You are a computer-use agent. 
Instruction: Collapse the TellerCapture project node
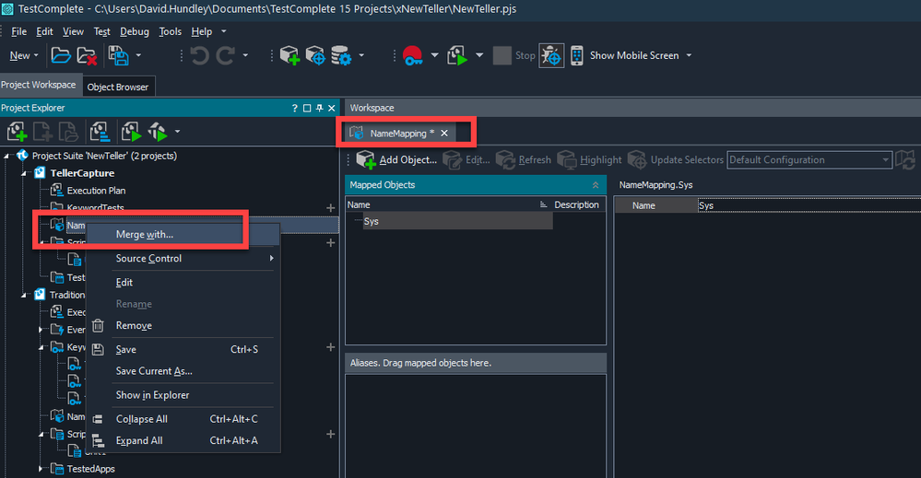pos(28,173)
